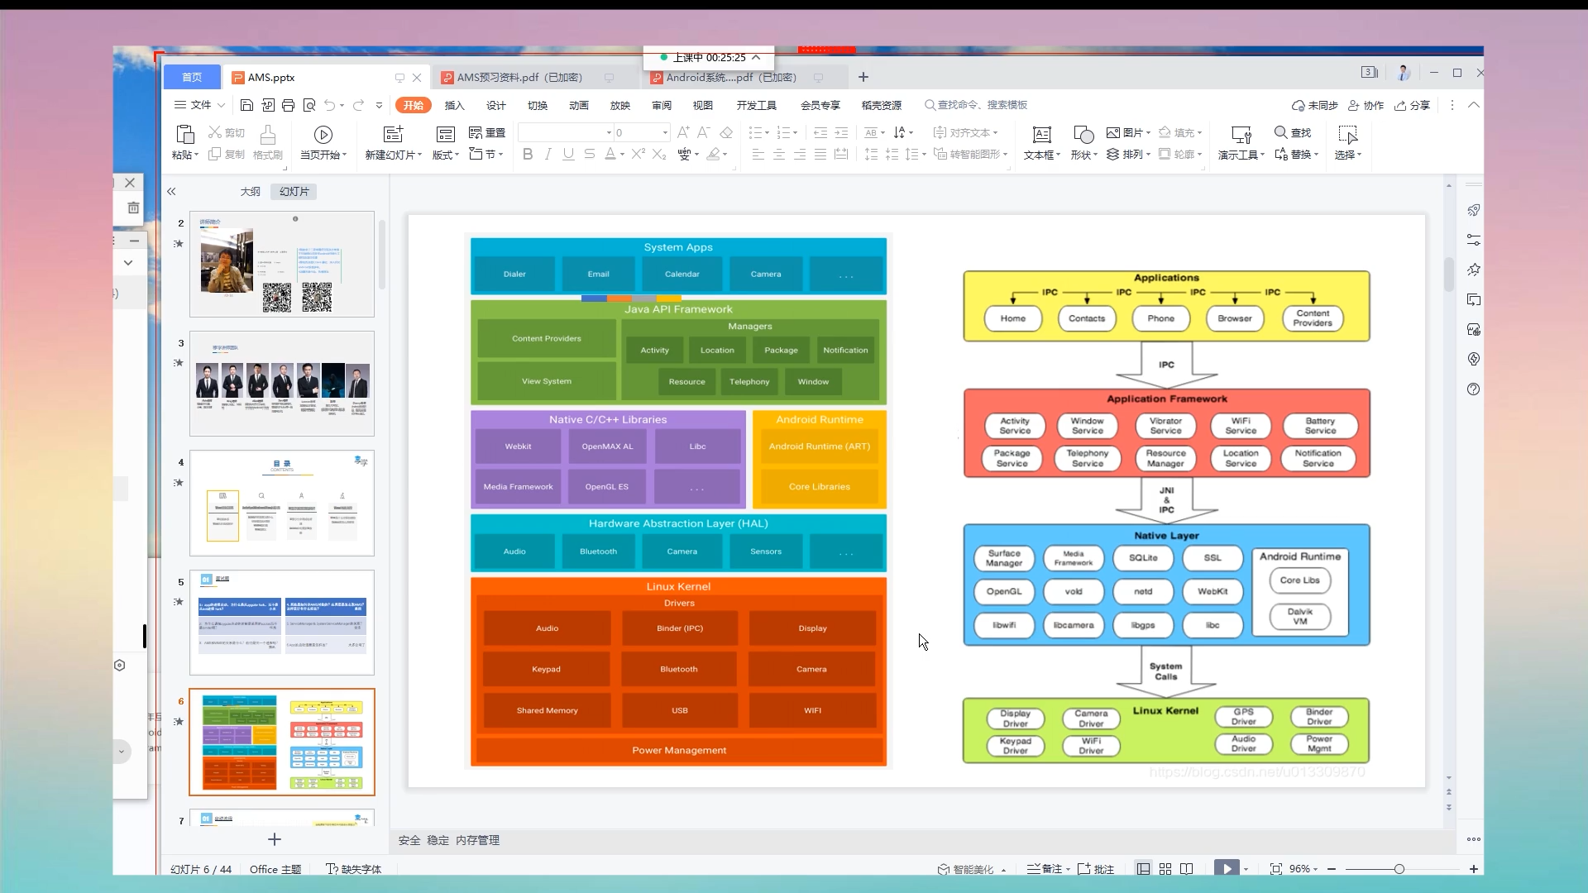Open the Shapes tool
This screenshot has width=1588, height=893.
tap(1083, 134)
